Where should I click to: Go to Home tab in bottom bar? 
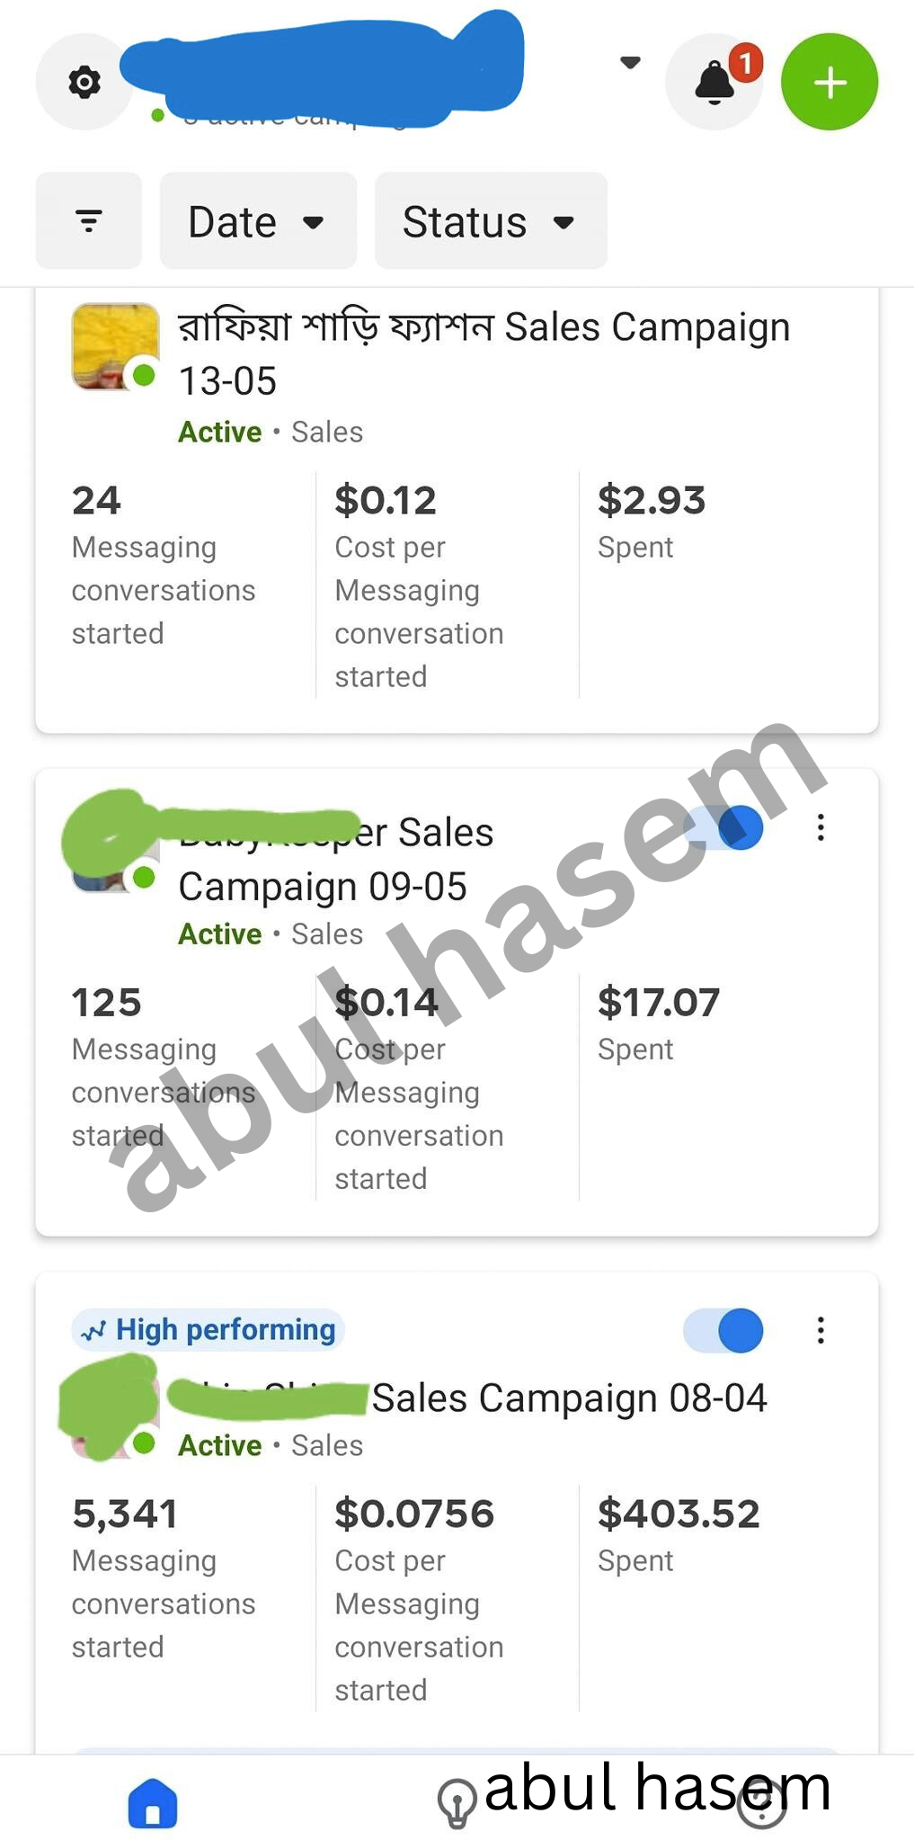(153, 1803)
